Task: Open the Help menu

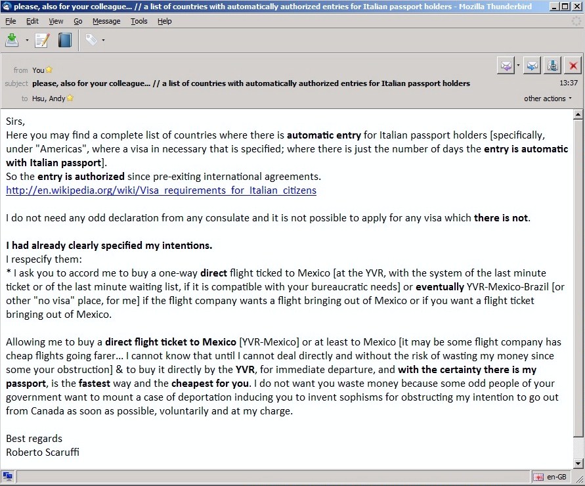Action: [165, 21]
